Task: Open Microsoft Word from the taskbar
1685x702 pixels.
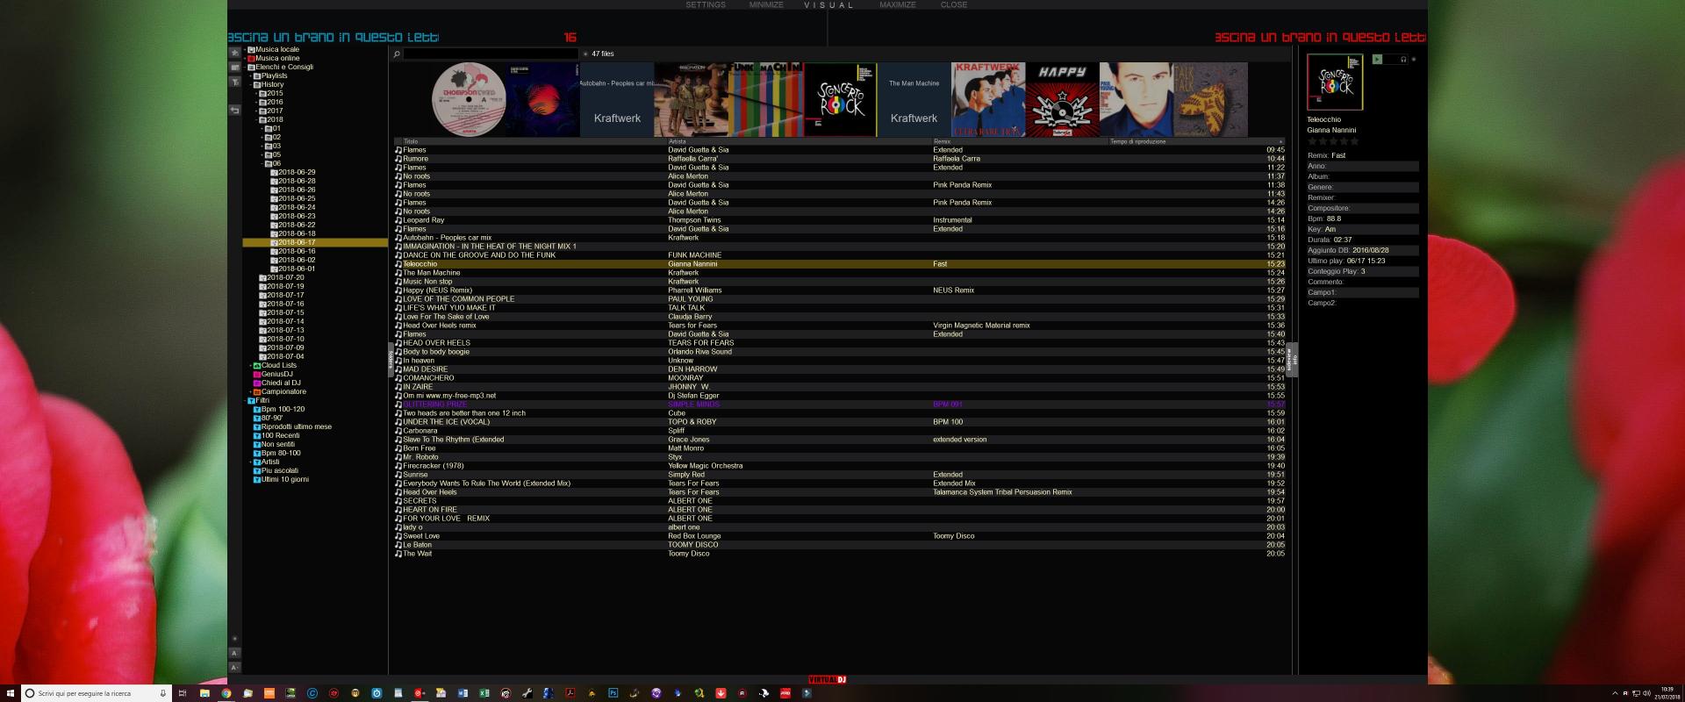Action: (x=462, y=693)
